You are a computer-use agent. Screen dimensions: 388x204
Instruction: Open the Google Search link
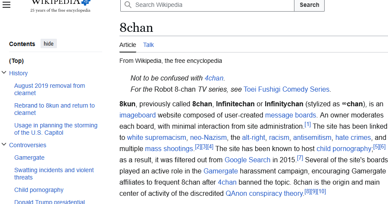click(x=247, y=160)
